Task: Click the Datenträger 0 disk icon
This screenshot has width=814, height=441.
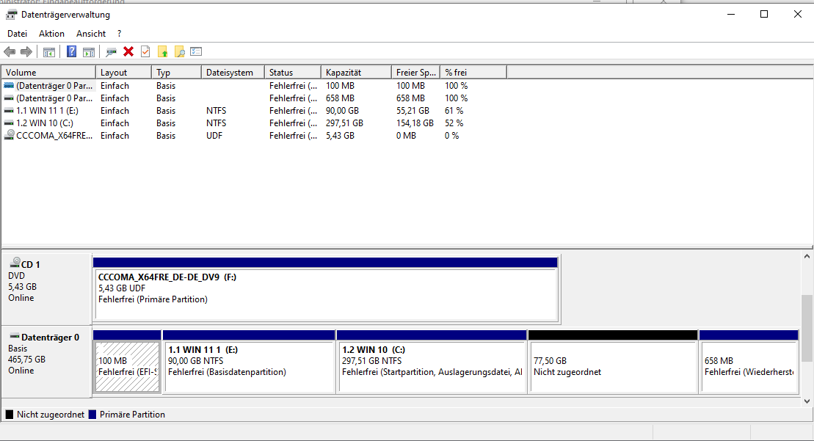Action: pos(15,336)
